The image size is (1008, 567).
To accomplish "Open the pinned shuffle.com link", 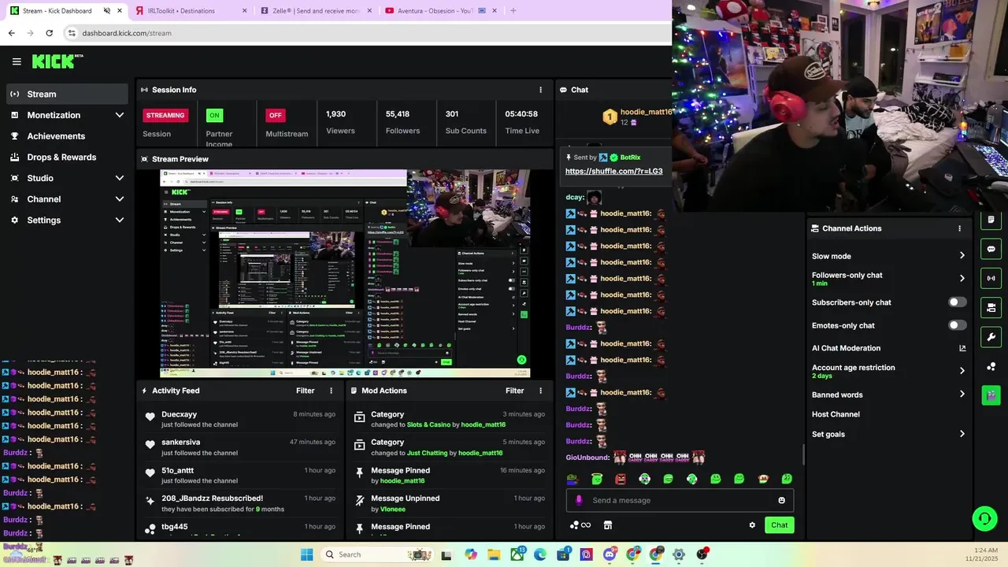I will click(613, 171).
